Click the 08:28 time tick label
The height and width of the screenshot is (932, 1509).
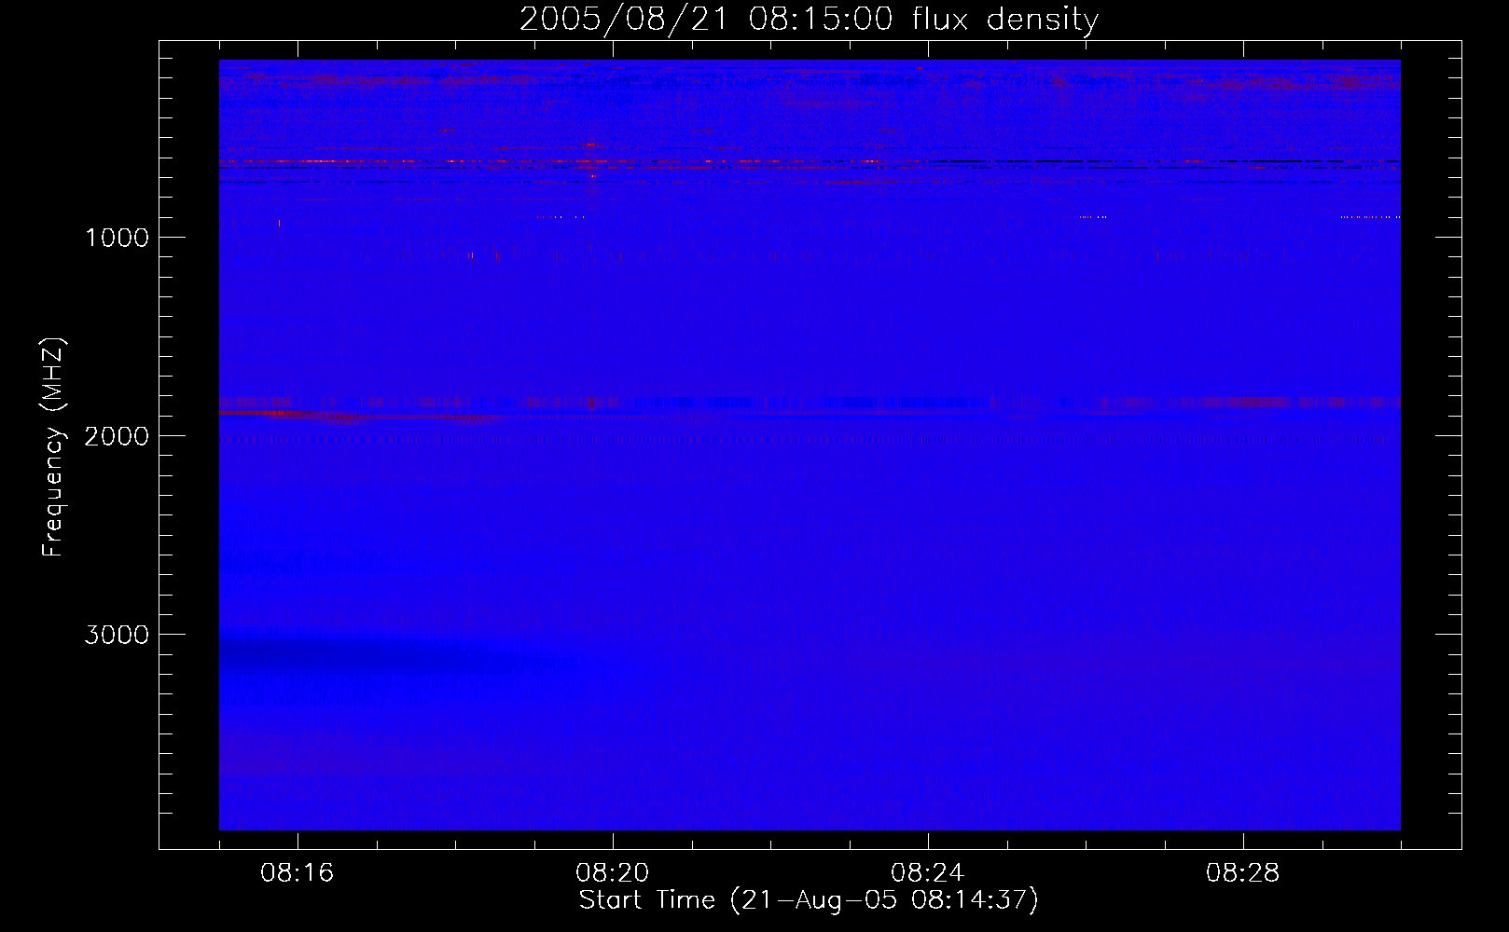(1243, 873)
